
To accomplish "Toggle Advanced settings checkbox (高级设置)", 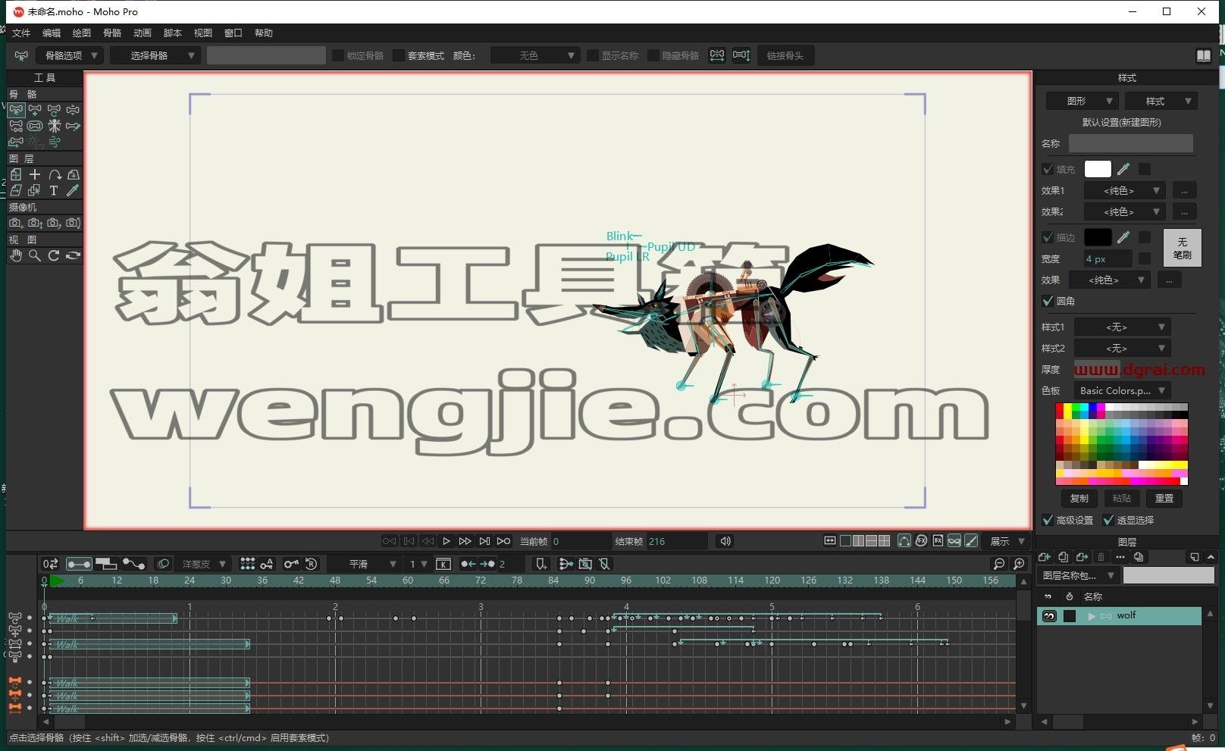I will (x=1048, y=520).
